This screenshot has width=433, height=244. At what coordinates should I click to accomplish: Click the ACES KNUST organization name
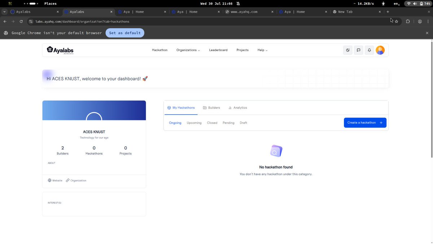click(94, 132)
